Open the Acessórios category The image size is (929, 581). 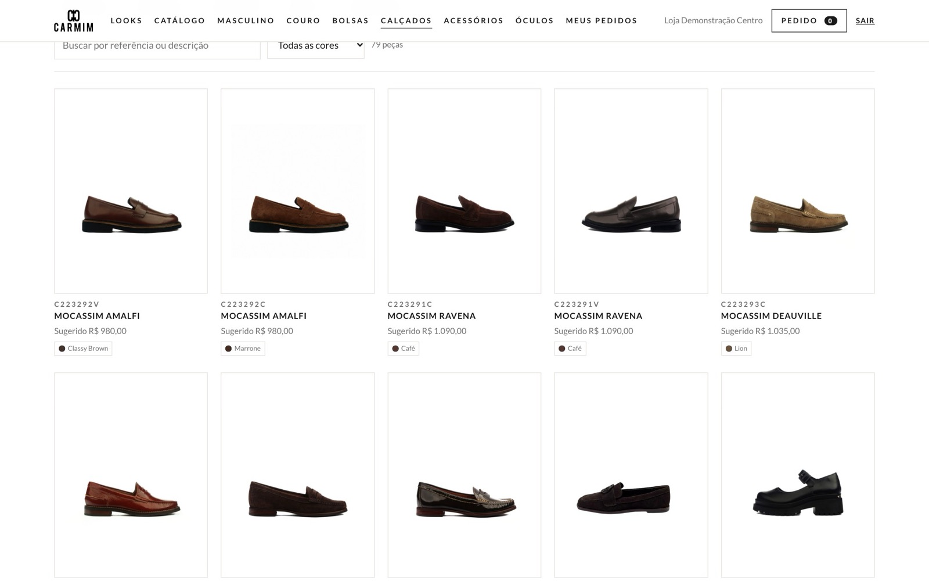click(473, 20)
